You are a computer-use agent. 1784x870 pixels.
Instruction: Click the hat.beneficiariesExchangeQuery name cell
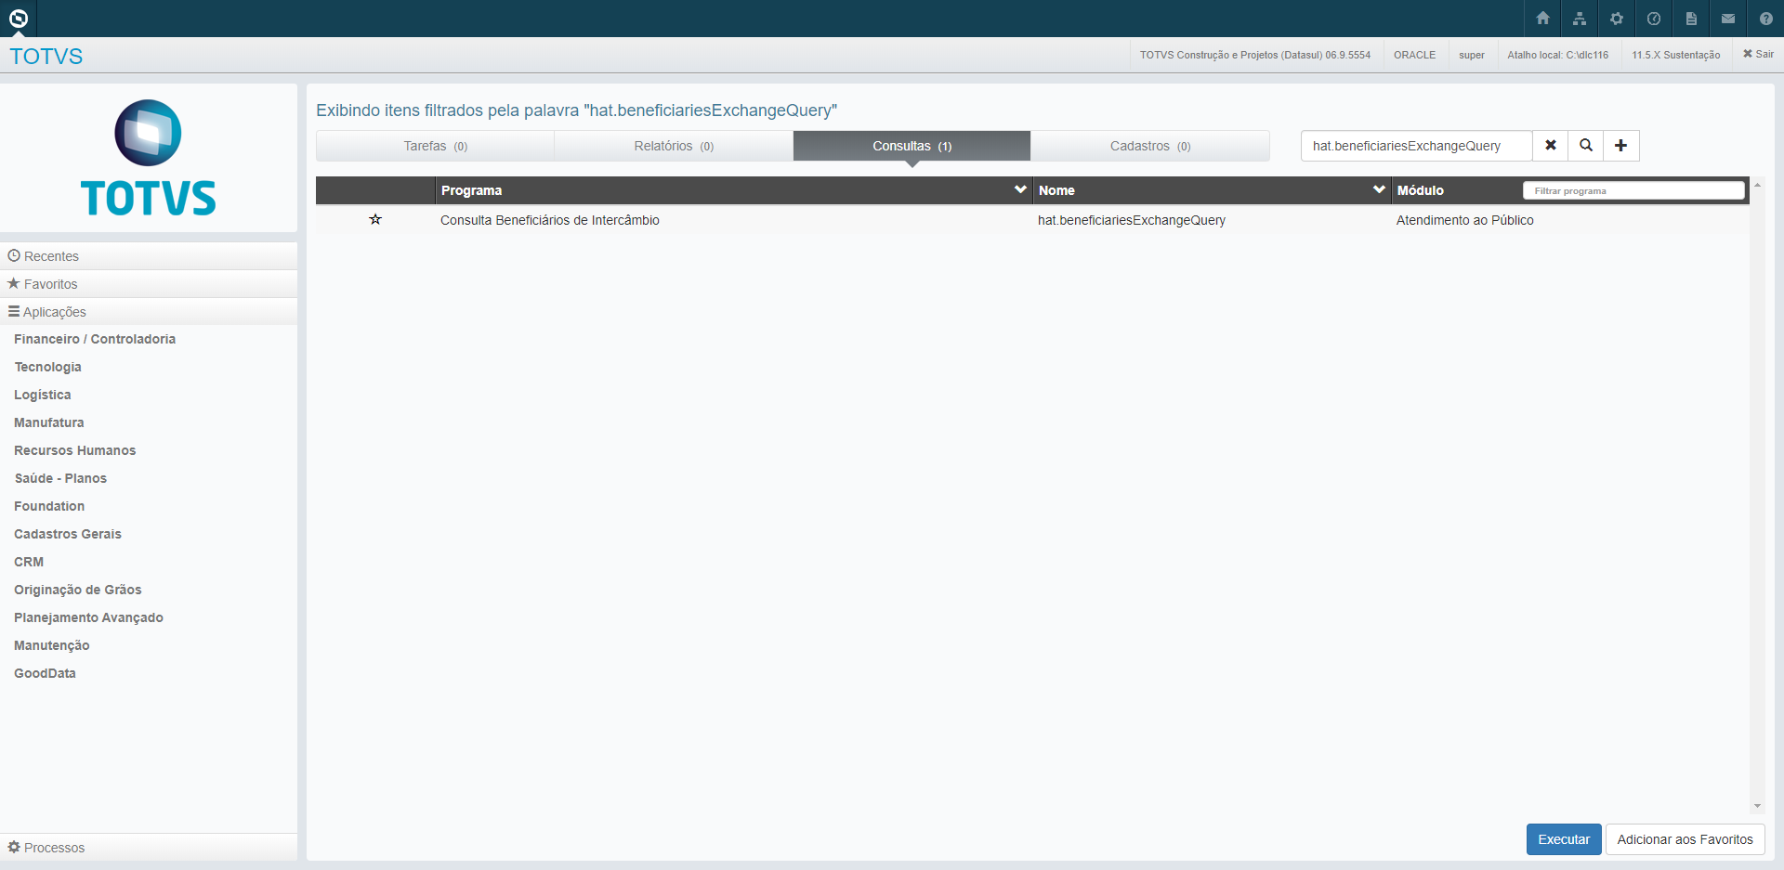pos(1132,220)
